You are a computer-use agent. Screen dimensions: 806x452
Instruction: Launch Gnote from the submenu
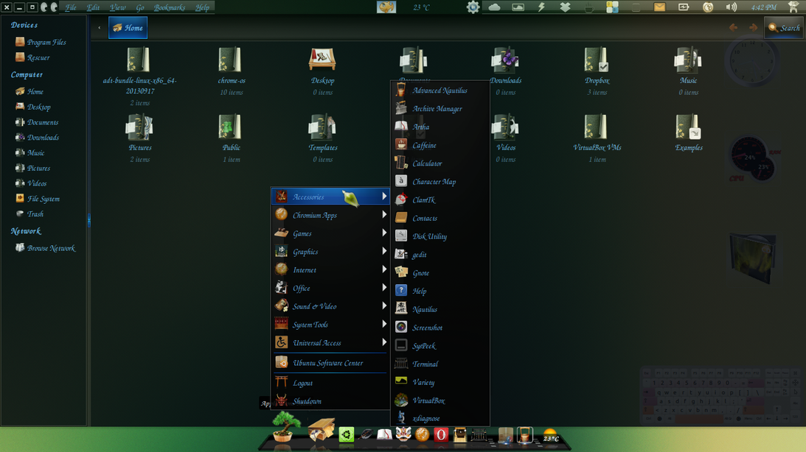click(x=440, y=273)
